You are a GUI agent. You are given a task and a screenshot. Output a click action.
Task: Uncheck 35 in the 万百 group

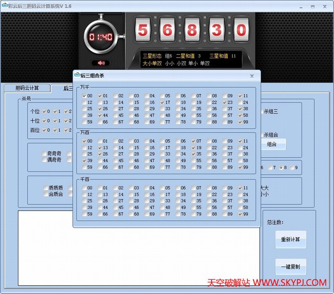[x=193, y=154]
